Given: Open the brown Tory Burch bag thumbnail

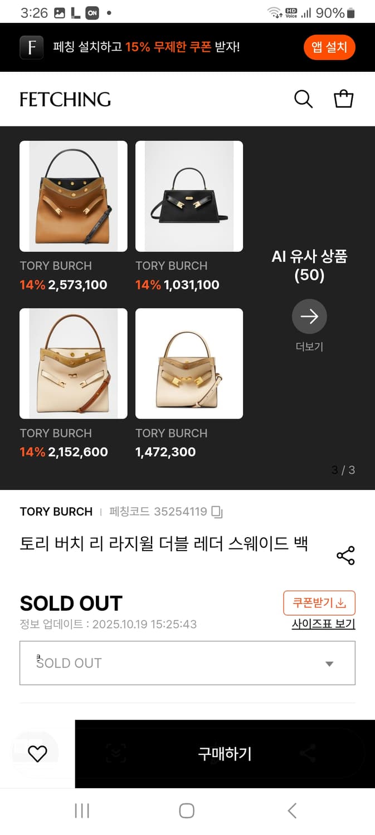Looking at the screenshot, I should click(74, 196).
